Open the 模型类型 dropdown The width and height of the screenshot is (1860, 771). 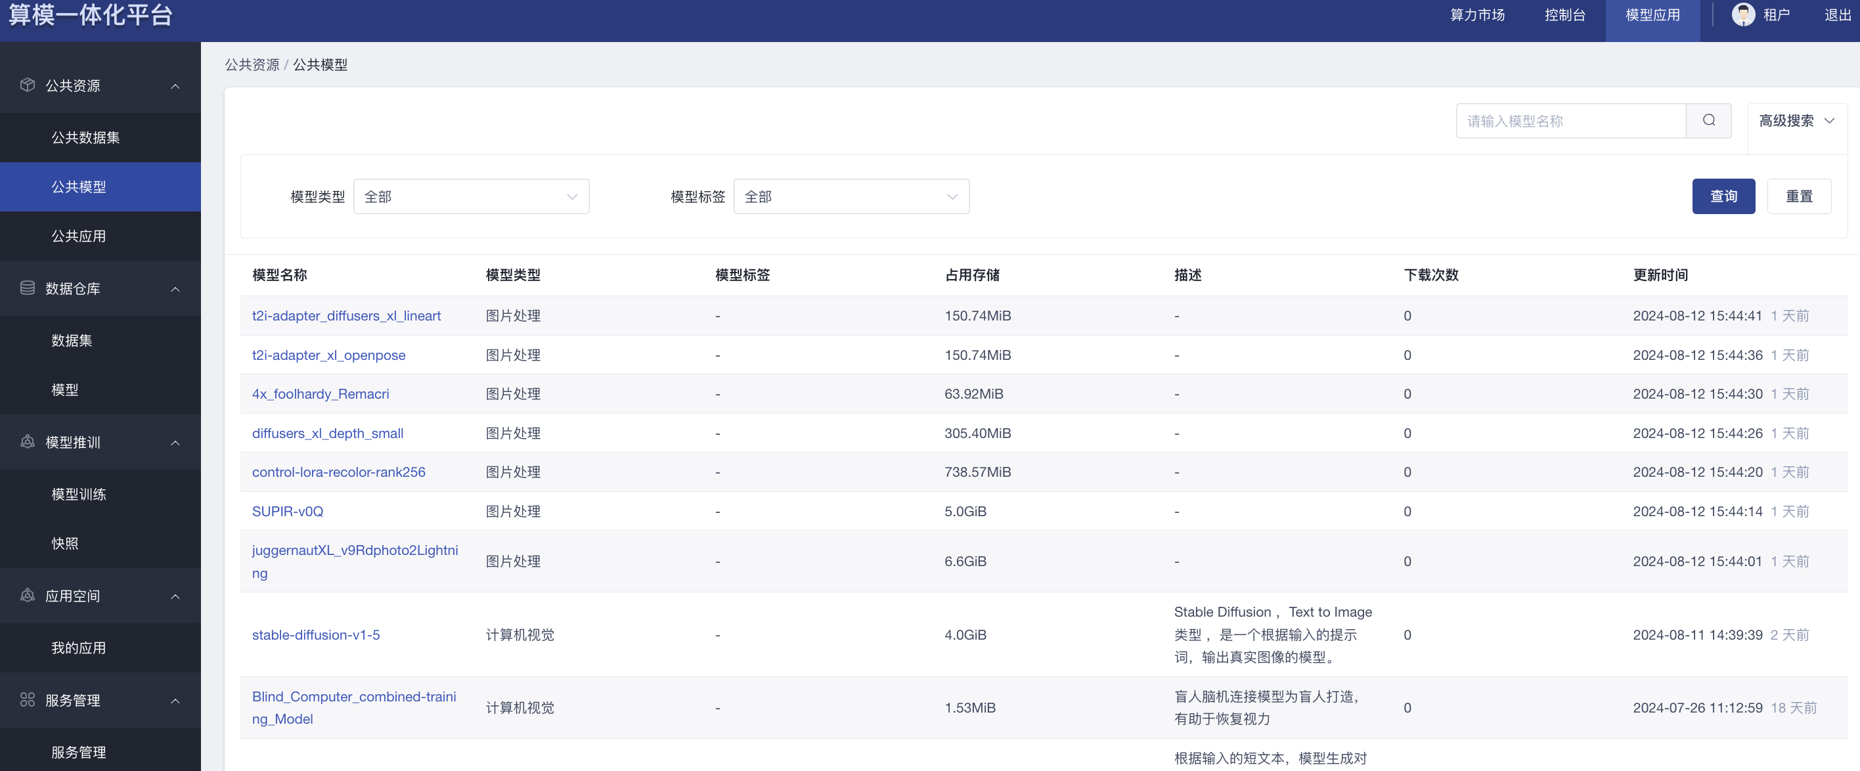[471, 196]
